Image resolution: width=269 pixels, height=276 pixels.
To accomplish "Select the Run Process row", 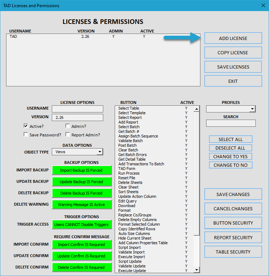I will click(154, 173).
